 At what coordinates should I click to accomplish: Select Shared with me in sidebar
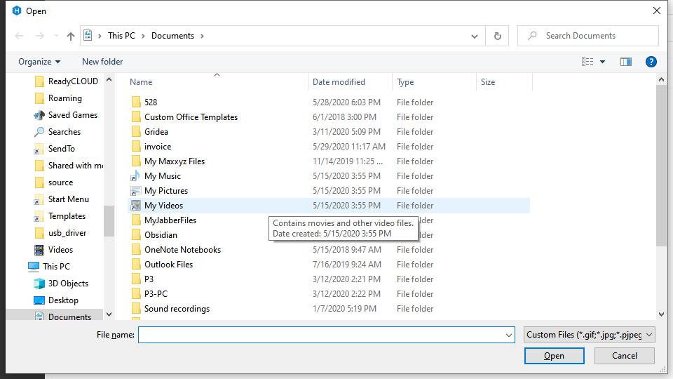pyautogui.click(x=69, y=166)
